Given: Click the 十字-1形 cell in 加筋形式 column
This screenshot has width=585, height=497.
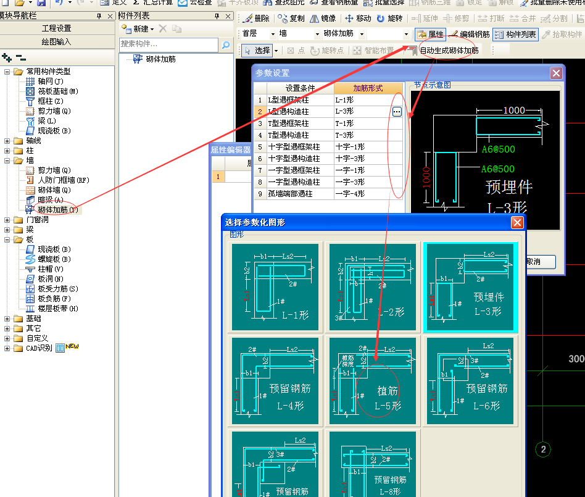Looking at the screenshot, I should (368, 147).
